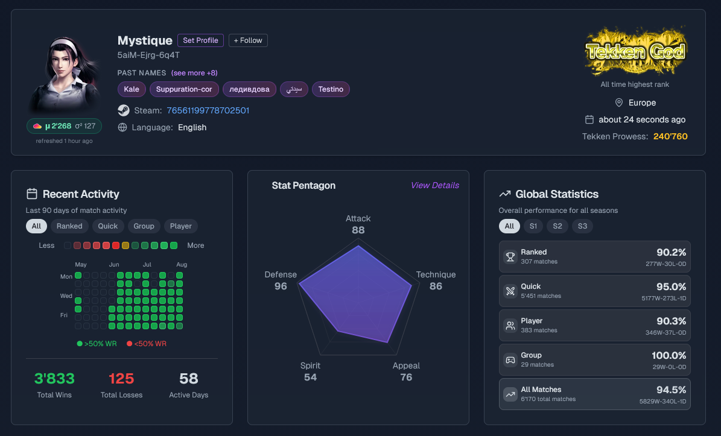Click the + Follow button
The image size is (721, 436).
click(248, 40)
